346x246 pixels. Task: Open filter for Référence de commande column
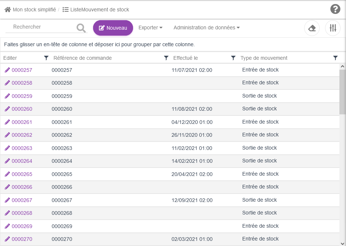(x=166, y=58)
